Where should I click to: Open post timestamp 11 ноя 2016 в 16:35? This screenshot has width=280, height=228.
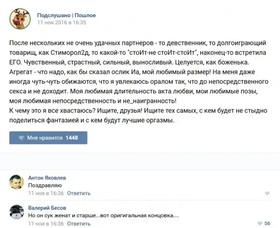pyautogui.click(x=62, y=22)
